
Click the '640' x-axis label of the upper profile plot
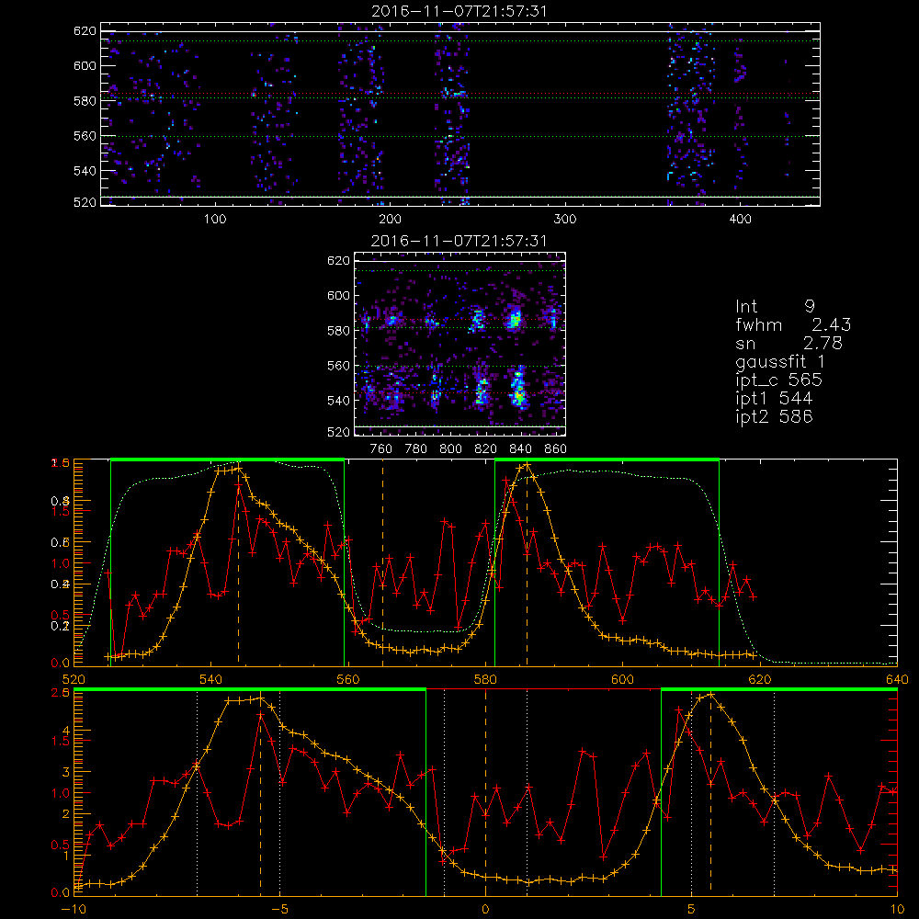(897, 680)
